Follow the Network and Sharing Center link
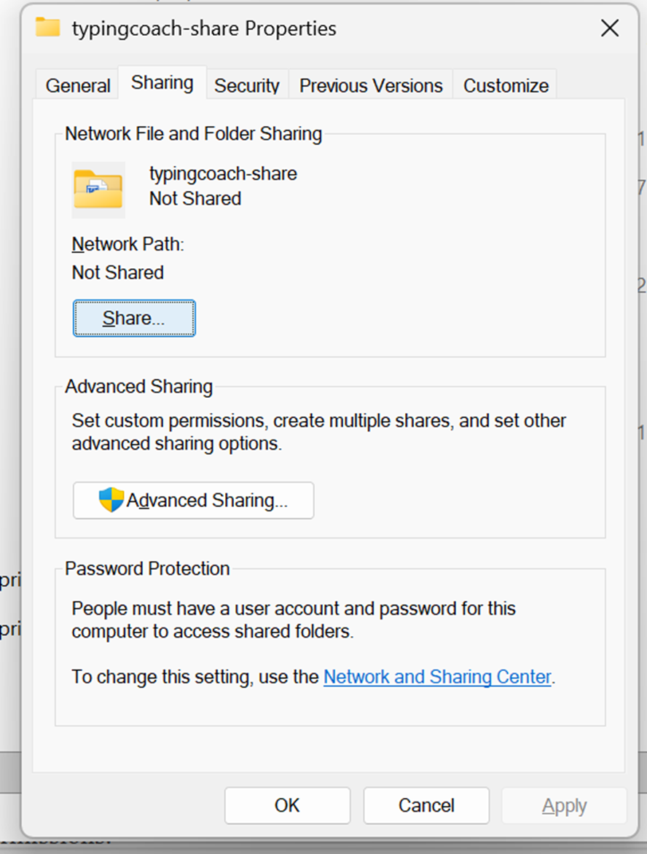This screenshot has height=854, width=647. coord(437,677)
